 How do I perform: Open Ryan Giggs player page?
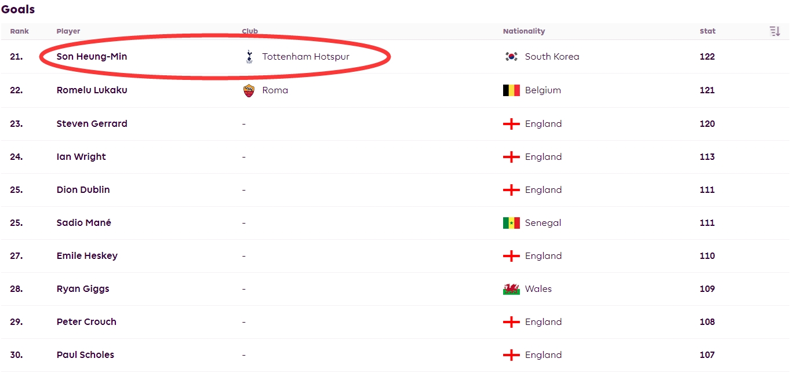coord(83,289)
